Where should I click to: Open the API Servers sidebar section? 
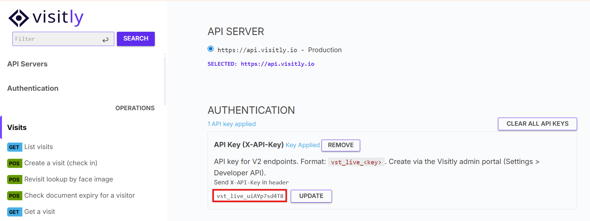pos(28,64)
